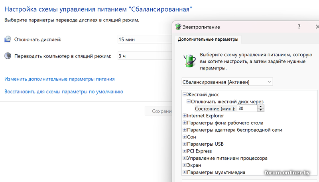This screenshot has height=182, width=319.
Task: Open Изменить дополнительные параметры питания link
Action: [x=59, y=79]
